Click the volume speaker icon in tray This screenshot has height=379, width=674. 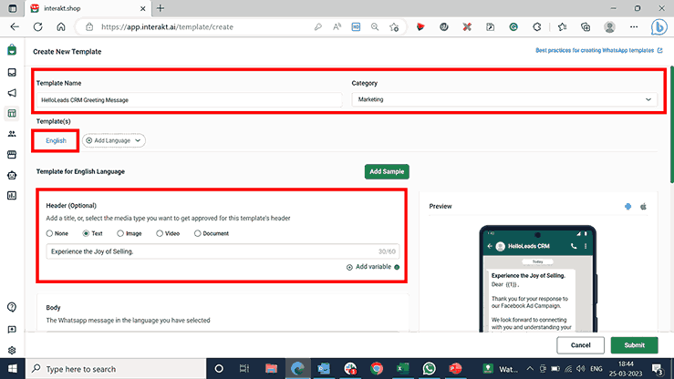click(x=581, y=369)
